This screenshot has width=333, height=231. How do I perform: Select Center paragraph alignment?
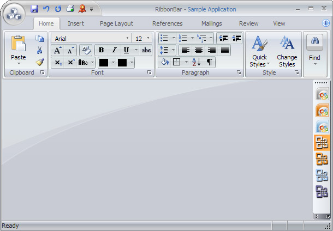point(199,50)
